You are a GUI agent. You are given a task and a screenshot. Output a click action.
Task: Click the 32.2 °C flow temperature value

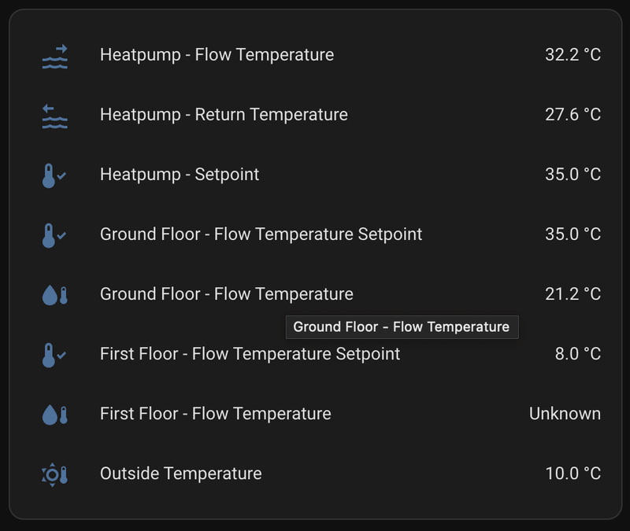pyautogui.click(x=573, y=55)
